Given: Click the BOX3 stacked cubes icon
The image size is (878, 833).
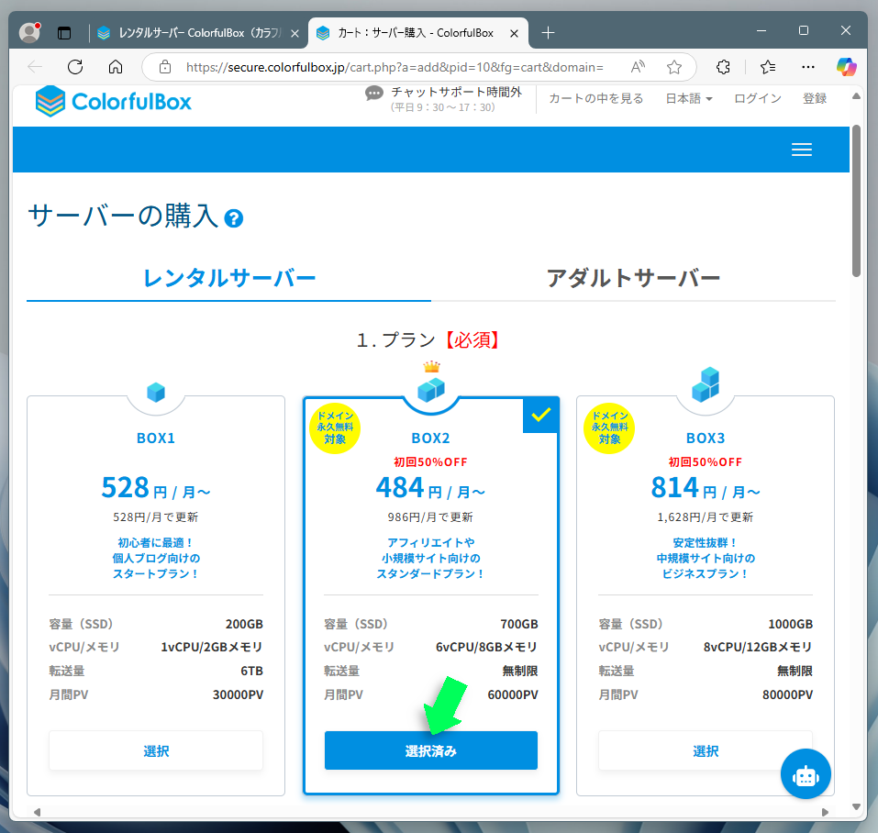Looking at the screenshot, I should pos(706,384).
